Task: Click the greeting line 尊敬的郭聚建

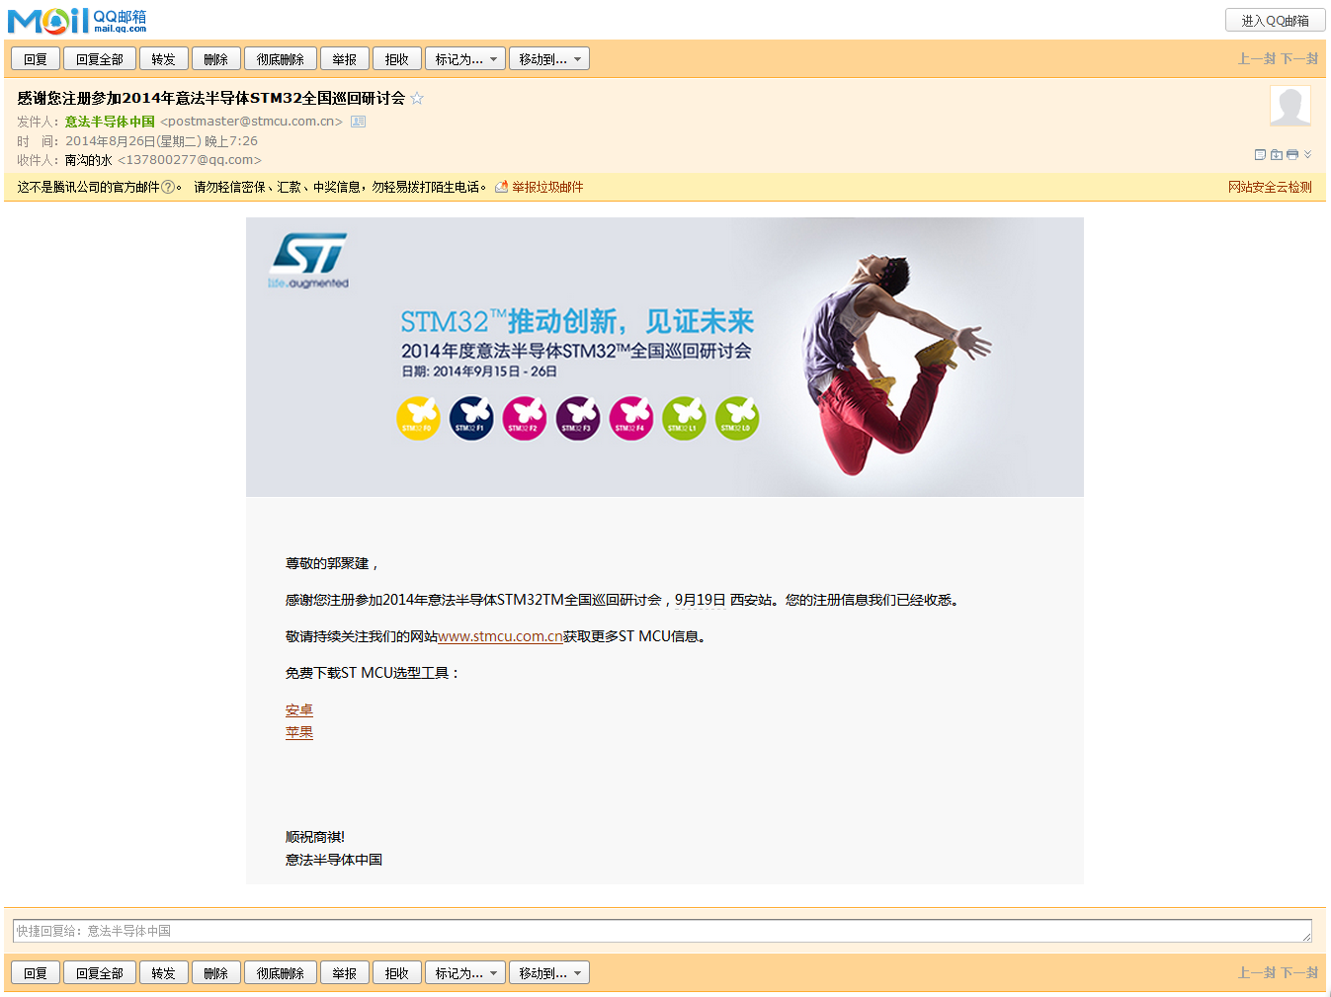Action: tap(331, 563)
